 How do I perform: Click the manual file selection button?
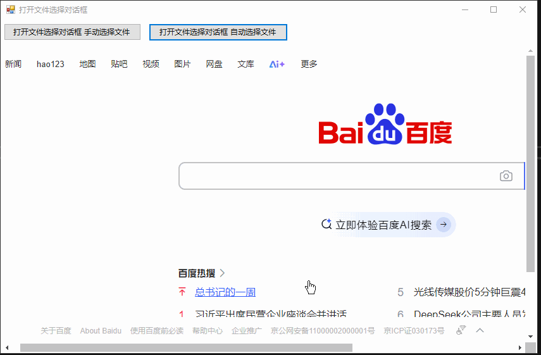[x=72, y=32]
